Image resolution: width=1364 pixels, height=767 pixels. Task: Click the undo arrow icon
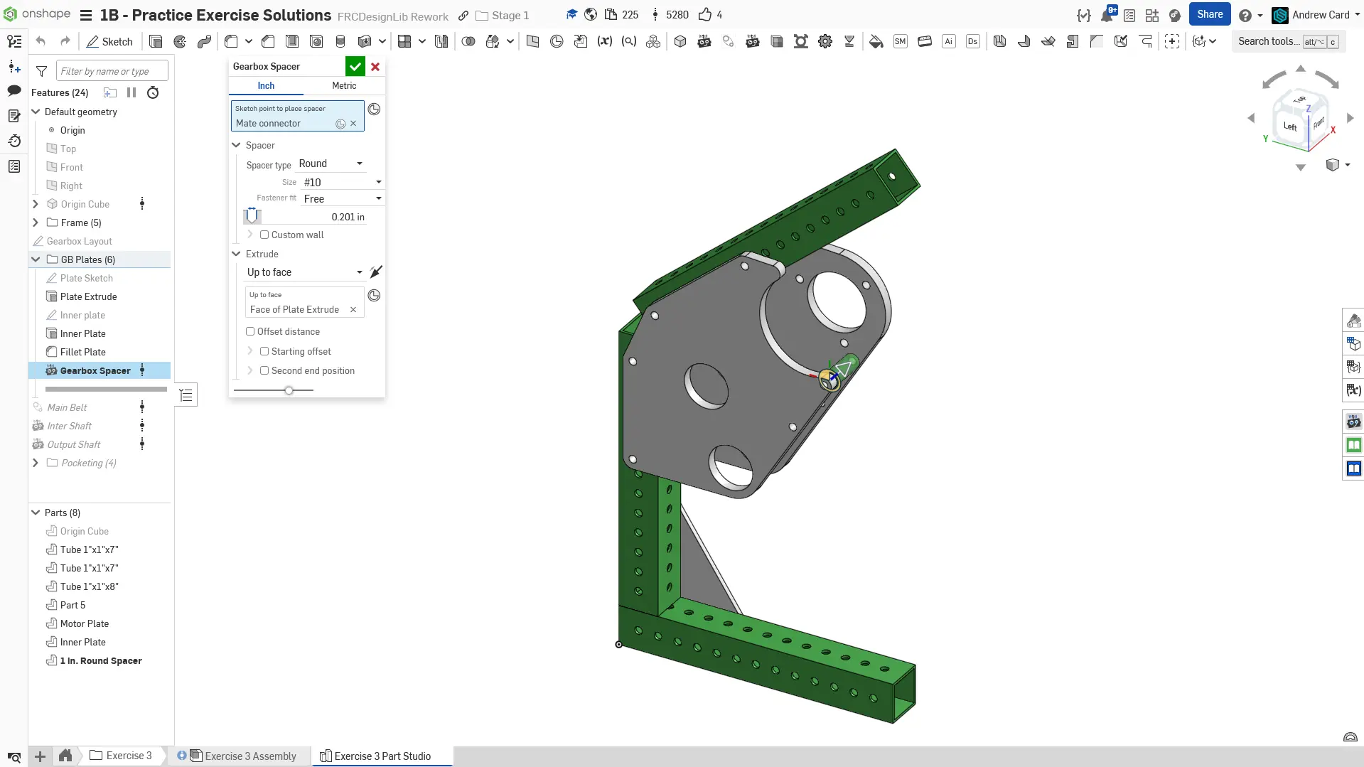tap(41, 42)
